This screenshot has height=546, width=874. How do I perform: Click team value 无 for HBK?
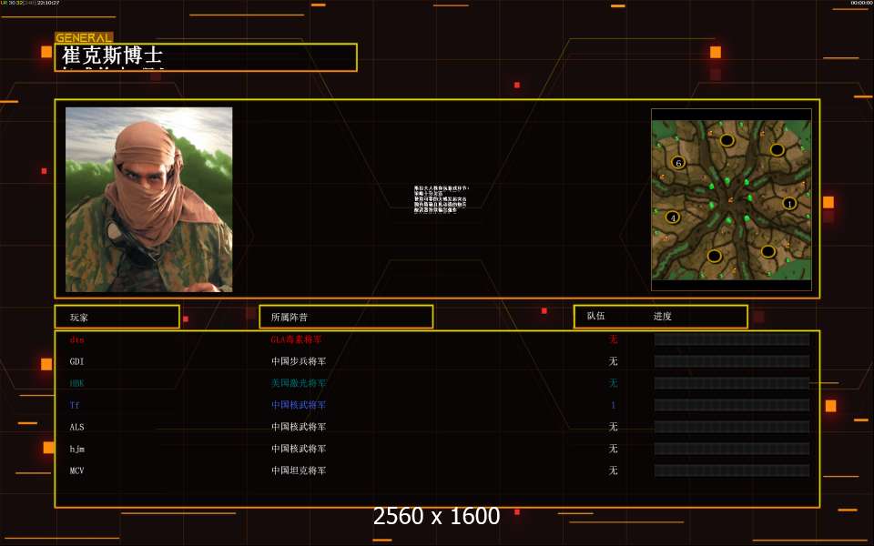click(x=613, y=383)
